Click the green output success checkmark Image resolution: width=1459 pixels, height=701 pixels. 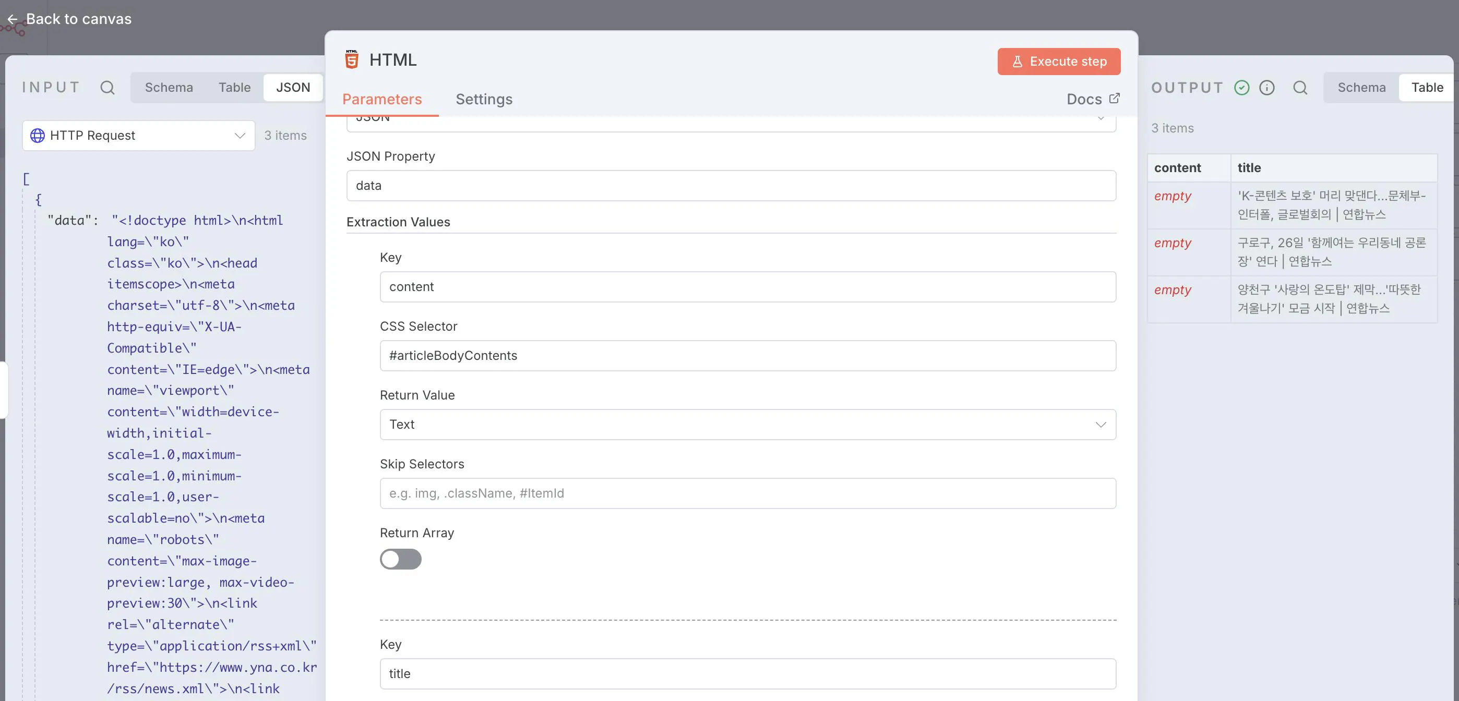(x=1241, y=87)
